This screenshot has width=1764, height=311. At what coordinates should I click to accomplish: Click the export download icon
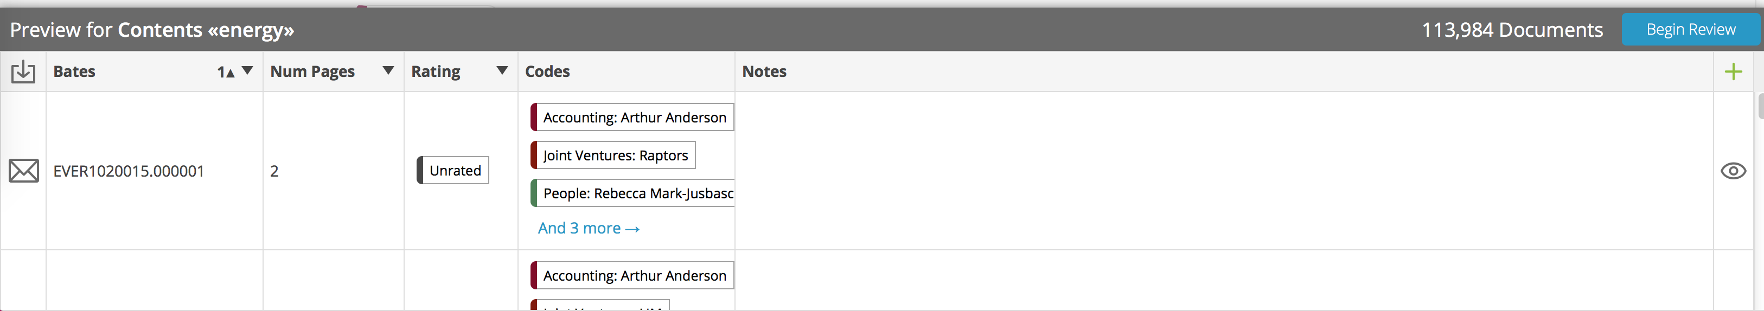[x=23, y=71]
